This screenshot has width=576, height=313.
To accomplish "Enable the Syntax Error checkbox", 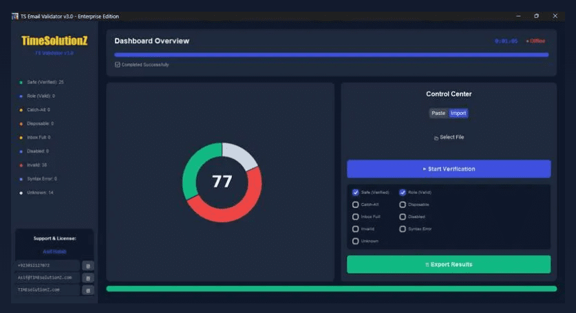I will point(403,229).
